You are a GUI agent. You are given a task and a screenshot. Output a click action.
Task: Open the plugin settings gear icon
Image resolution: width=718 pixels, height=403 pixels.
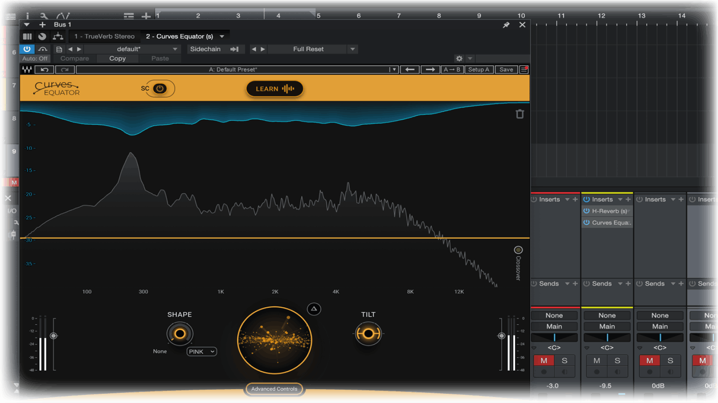(x=459, y=58)
